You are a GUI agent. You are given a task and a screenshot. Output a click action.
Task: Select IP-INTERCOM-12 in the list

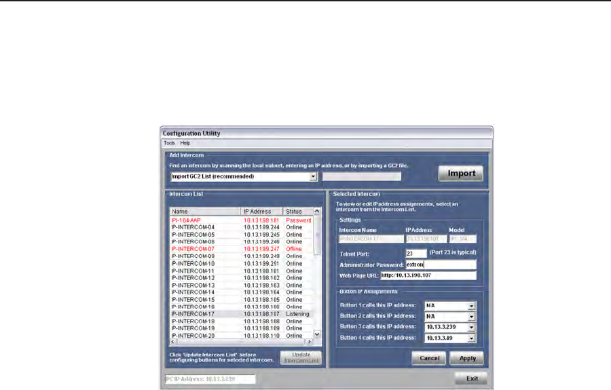242,278
